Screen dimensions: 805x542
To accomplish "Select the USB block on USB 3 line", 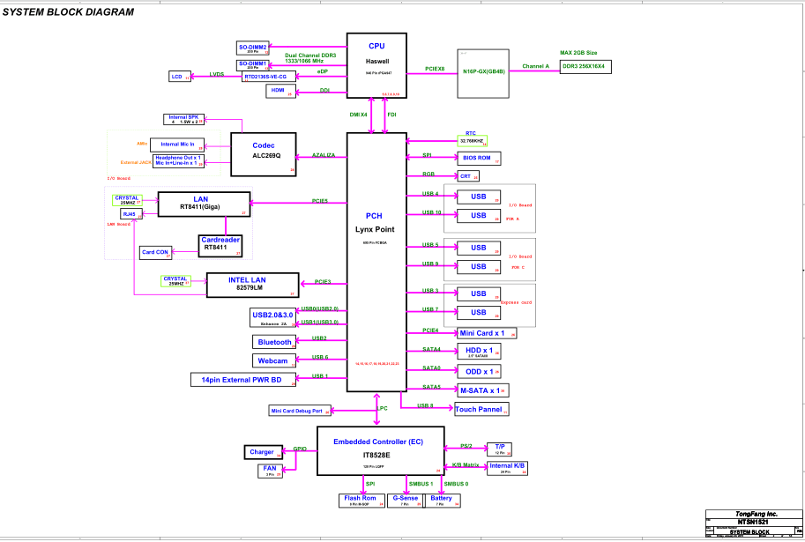I will coord(479,294).
